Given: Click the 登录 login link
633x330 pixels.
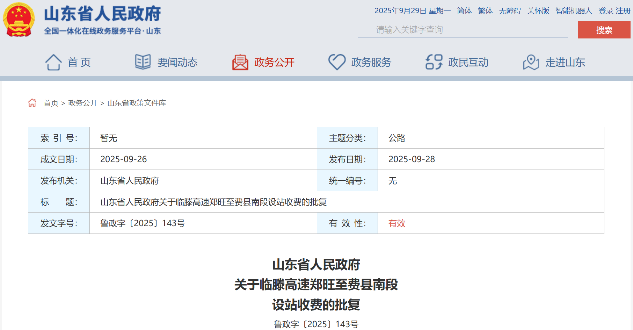Looking at the screenshot, I should [606, 11].
